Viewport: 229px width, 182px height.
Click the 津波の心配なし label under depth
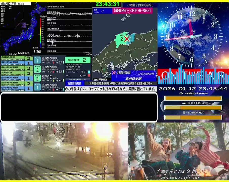coord(78,79)
